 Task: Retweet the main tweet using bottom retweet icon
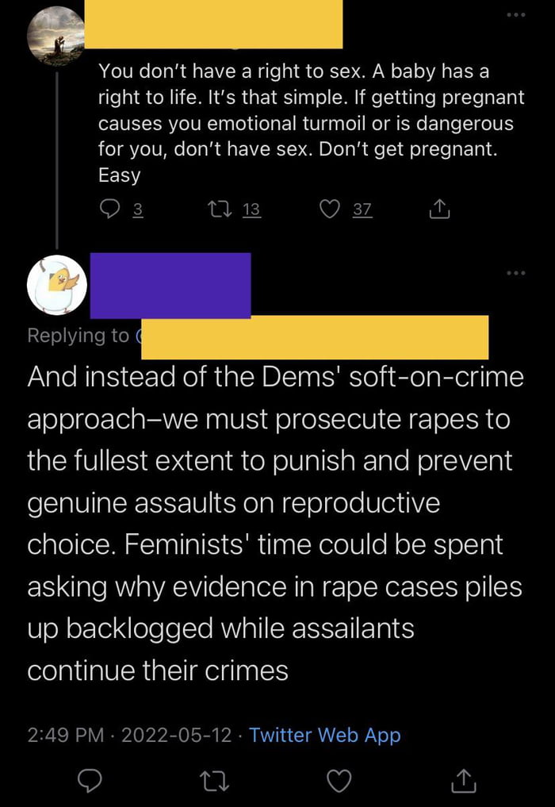pyautogui.click(x=216, y=782)
